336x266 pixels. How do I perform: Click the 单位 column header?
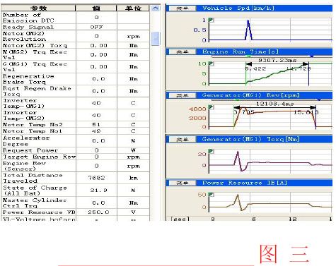coord(133,8)
